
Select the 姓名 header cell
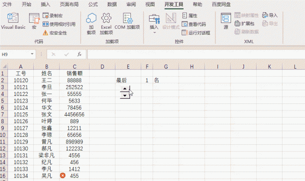click(46, 73)
